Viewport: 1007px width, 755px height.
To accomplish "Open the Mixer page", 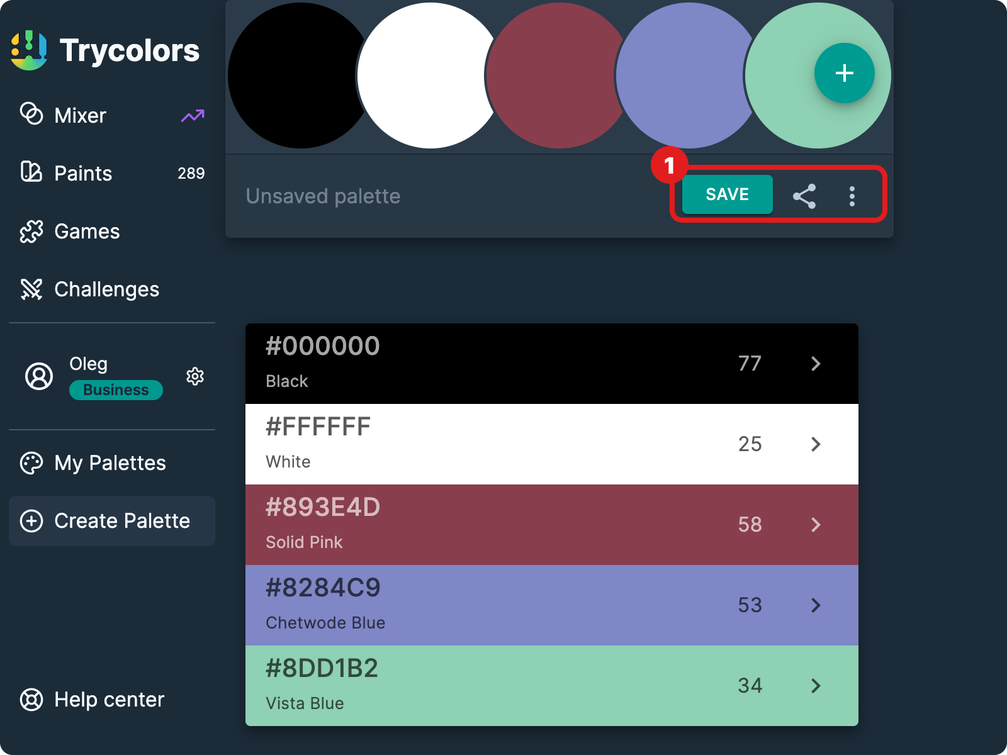I will click(112, 116).
